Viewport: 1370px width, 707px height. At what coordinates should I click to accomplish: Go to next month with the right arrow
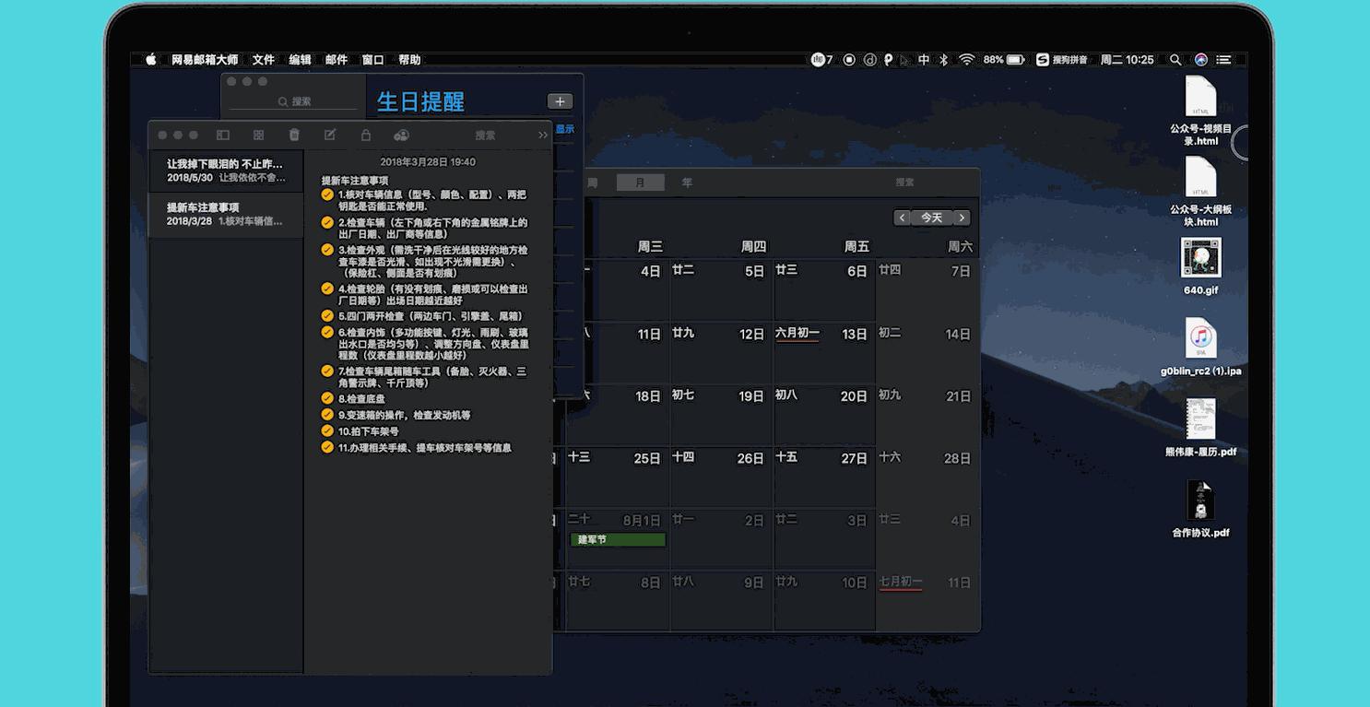point(961,218)
